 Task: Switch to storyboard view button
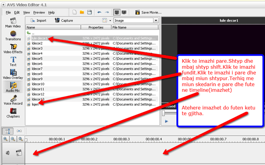click(x=19, y=131)
